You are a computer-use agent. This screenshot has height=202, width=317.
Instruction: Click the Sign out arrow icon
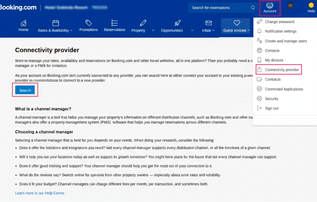pos(259,108)
